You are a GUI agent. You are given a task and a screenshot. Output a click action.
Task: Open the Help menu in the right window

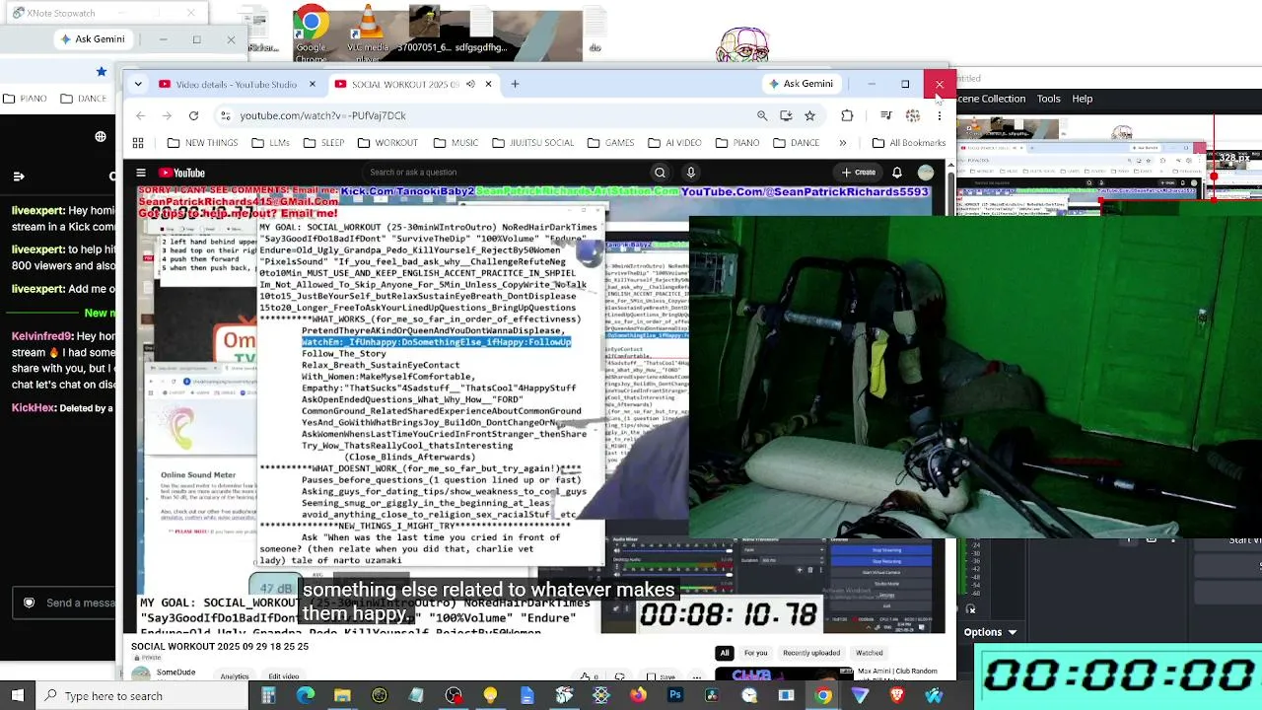tap(1083, 99)
